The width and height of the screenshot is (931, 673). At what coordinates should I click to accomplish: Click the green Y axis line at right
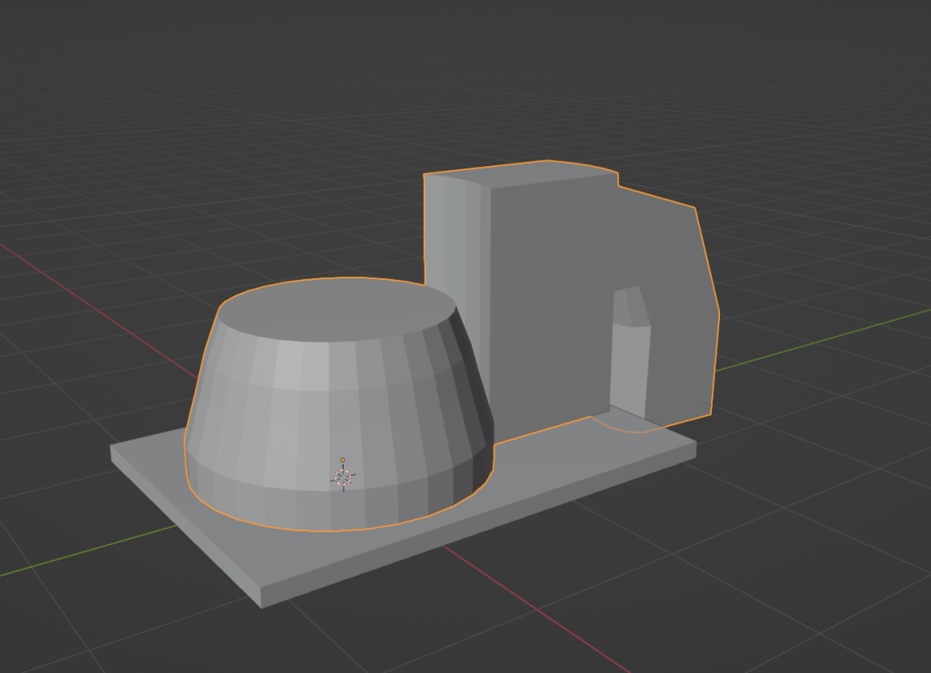[818, 341]
